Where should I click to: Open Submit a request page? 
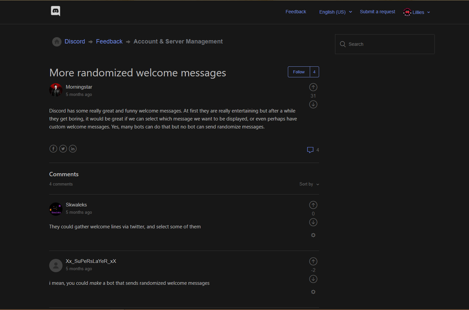[377, 12]
